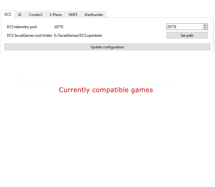Click blank area below Currently compatible games

coord(107,135)
